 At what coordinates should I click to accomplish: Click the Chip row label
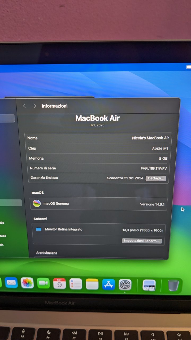pyautogui.click(x=32, y=148)
